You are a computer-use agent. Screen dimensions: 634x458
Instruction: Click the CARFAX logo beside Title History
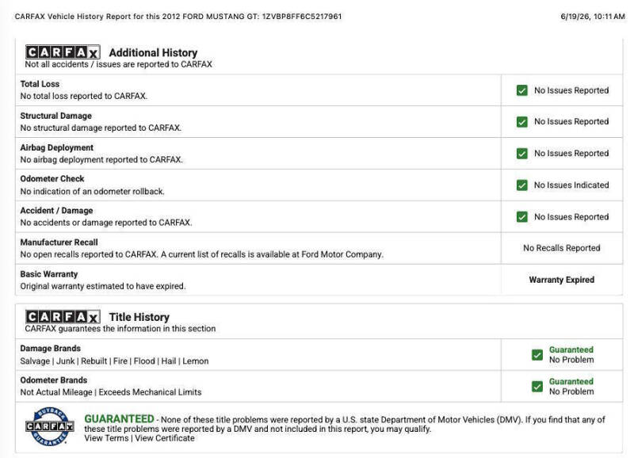63,316
